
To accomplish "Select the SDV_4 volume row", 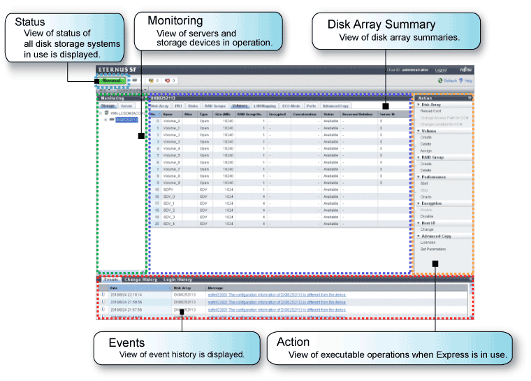I will click(x=279, y=224).
